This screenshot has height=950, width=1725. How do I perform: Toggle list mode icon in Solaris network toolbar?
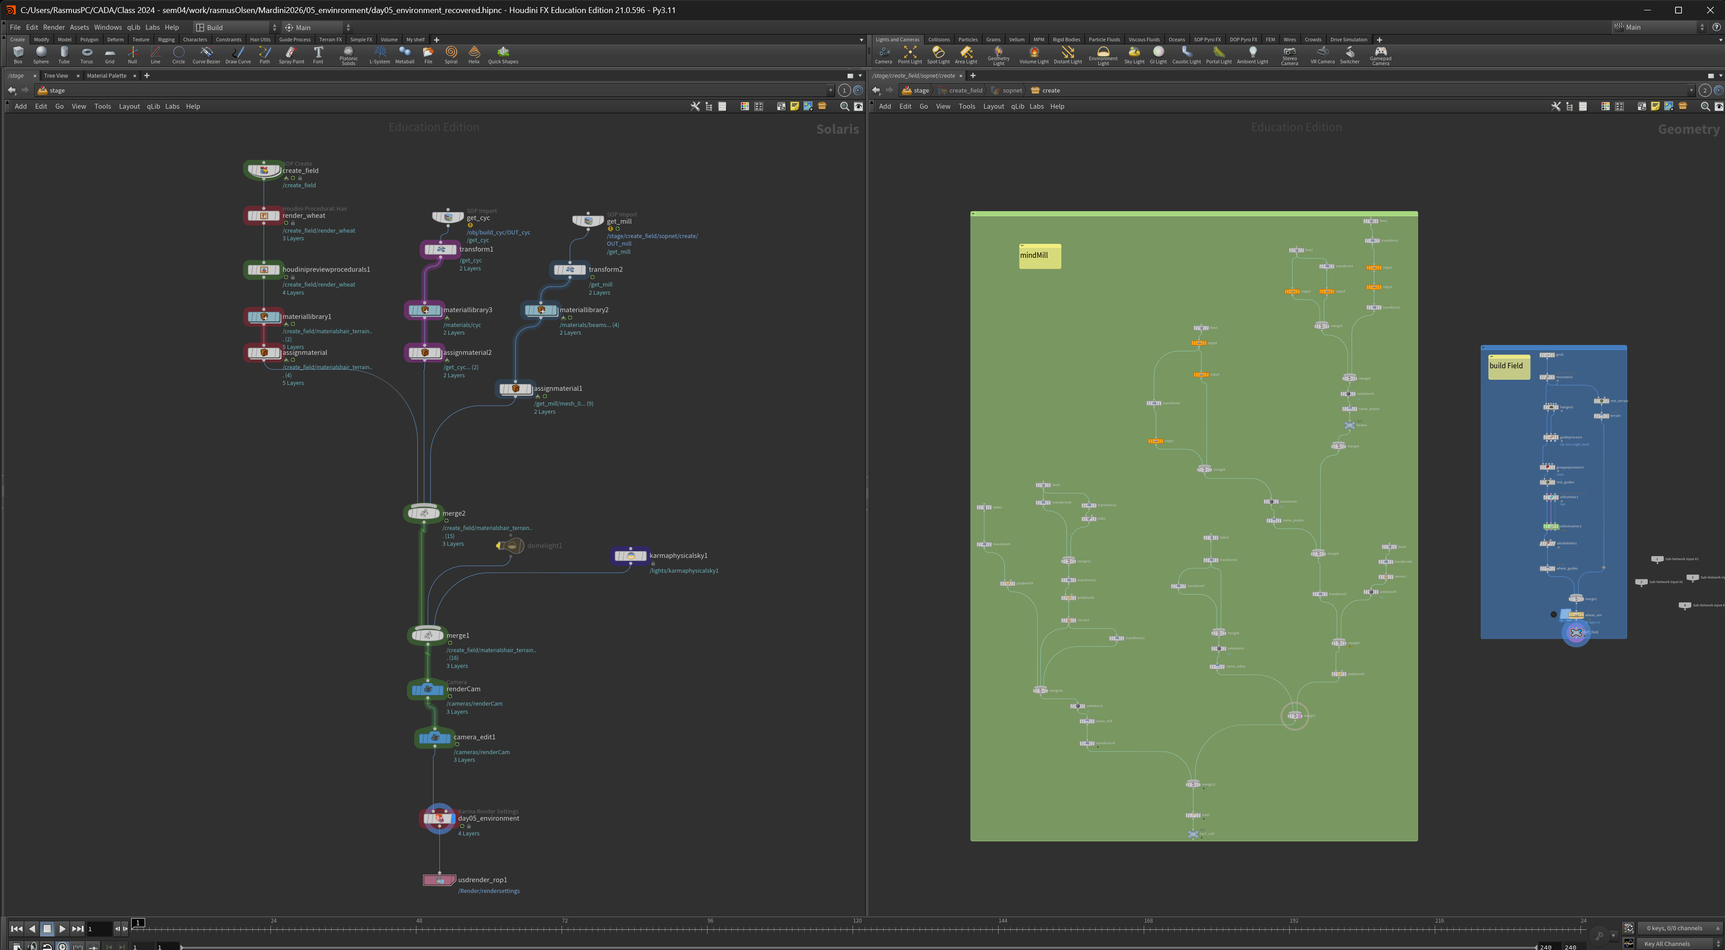722,106
